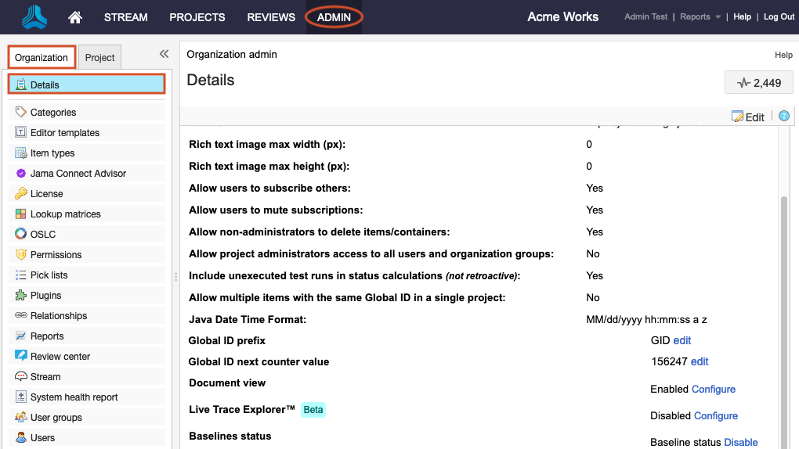Screen dimensions: 799x449
Task: Click the Lookup matrices grid icon
Action: pyautogui.click(x=21, y=214)
